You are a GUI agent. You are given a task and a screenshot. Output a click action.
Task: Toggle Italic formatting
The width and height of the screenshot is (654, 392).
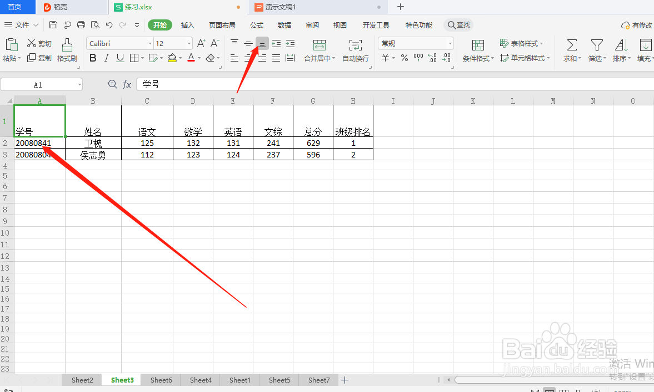point(106,58)
